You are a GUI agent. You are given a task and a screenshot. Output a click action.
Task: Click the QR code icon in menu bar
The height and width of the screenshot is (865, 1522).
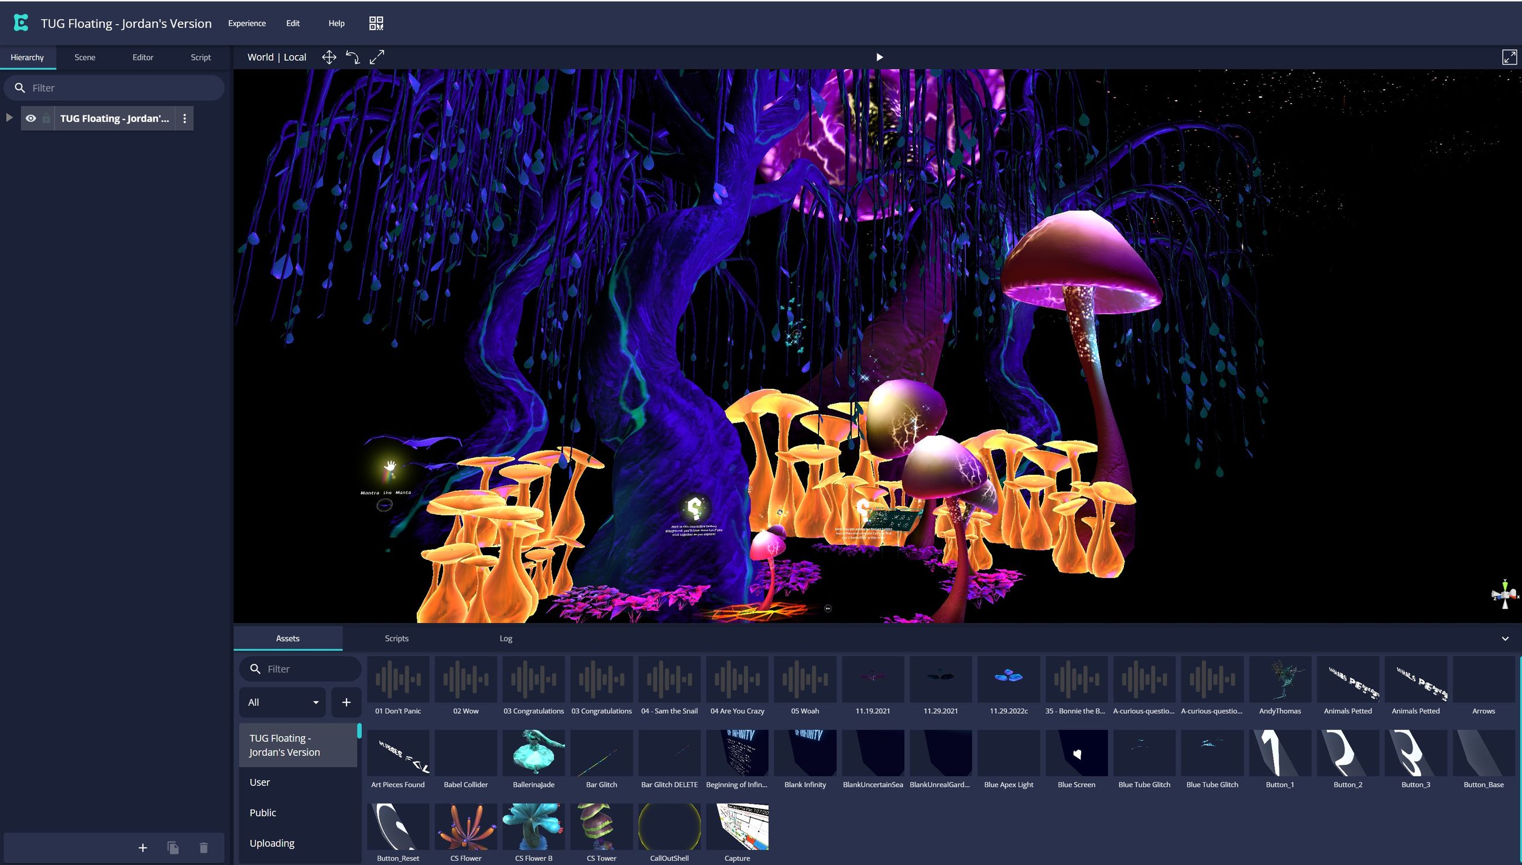376,23
